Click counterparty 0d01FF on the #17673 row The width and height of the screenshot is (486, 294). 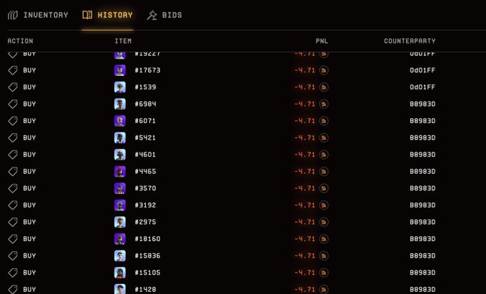[x=422, y=70]
